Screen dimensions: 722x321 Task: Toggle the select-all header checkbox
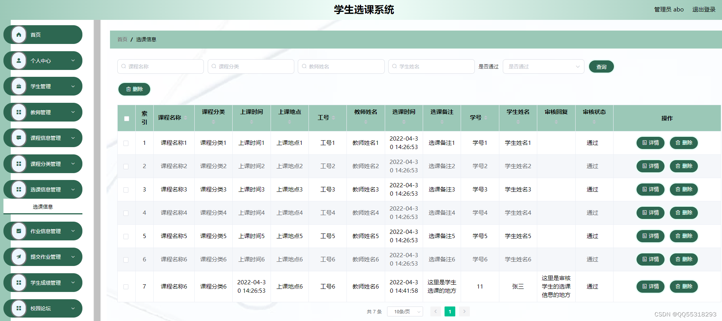click(x=126, y=118)
